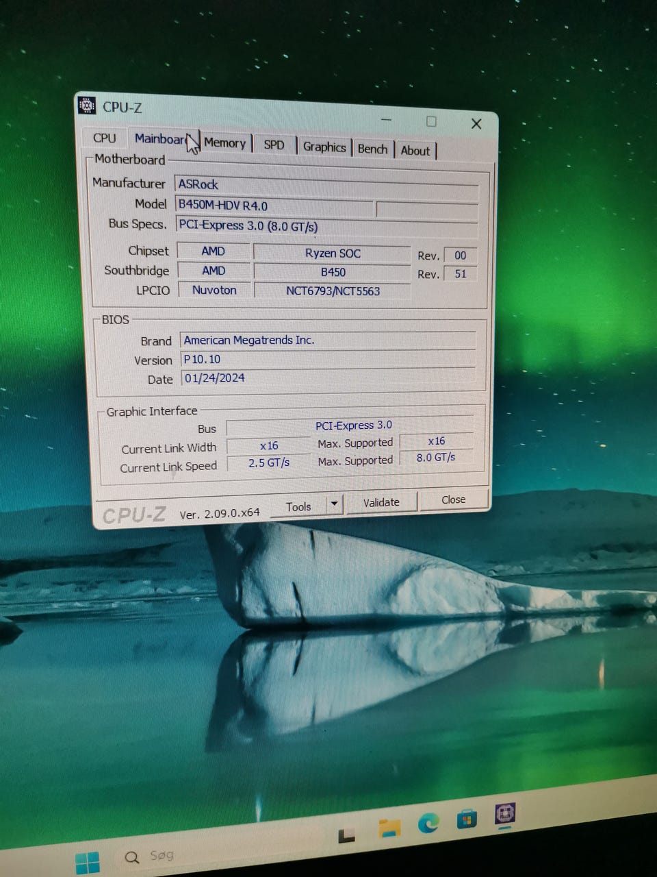This screenshot has width=657, height=877.
Task: Click the Manufacturer field showing ASRock
Action: tap(326, 184)
